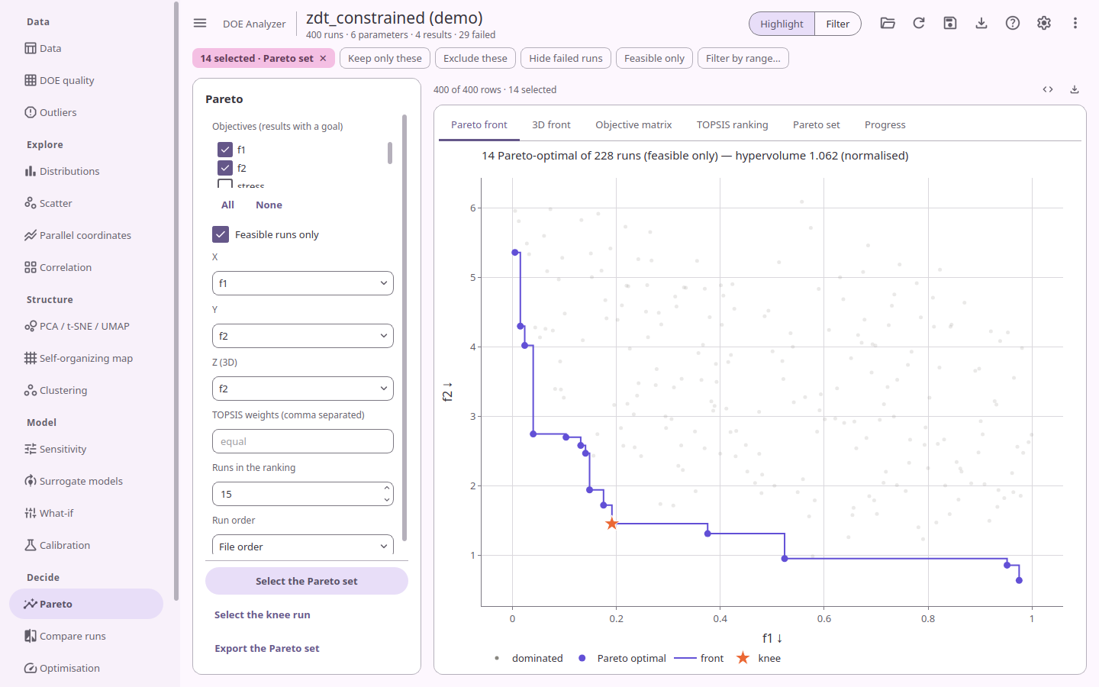The height and width of the screenshot is (687, 1099).
Task: Go to Outliers page
Action: (x=86, y=112)
